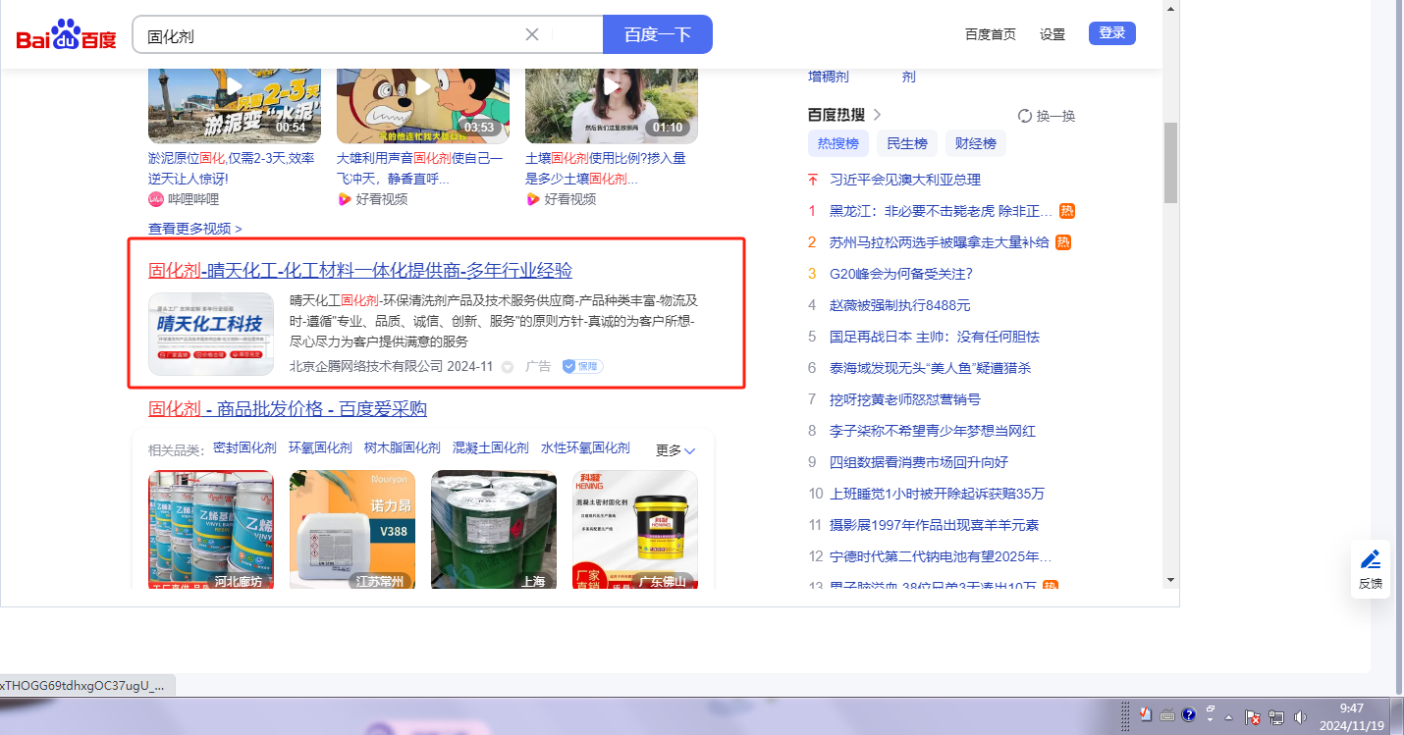Open 设置 in the page header
The width and height of the screenshot is (1404, 735).
(1053, 34)
